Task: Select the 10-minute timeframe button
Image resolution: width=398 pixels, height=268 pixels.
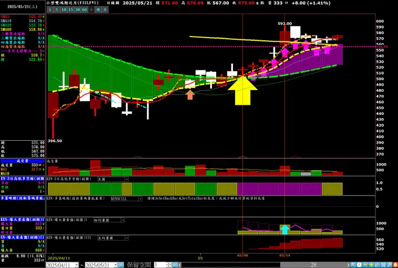Action: pyautogui.click(x=64, y=10)
